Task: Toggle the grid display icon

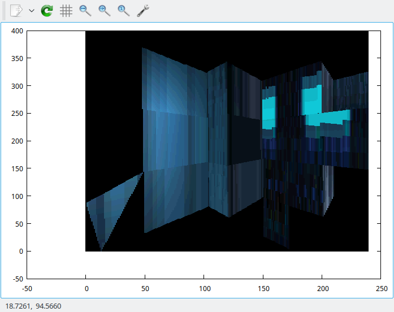Action: click(66, 11)
